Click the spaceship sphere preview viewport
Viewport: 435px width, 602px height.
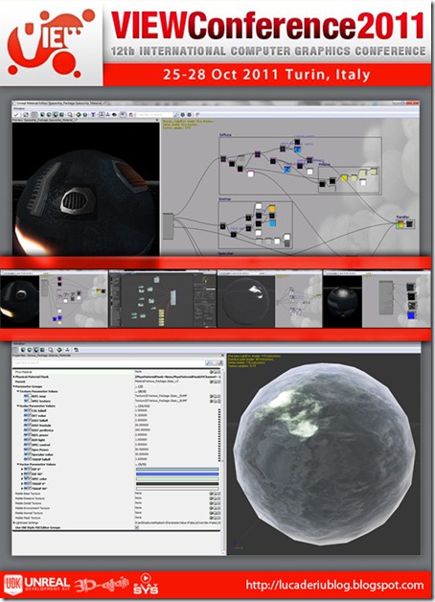(85, 189)
